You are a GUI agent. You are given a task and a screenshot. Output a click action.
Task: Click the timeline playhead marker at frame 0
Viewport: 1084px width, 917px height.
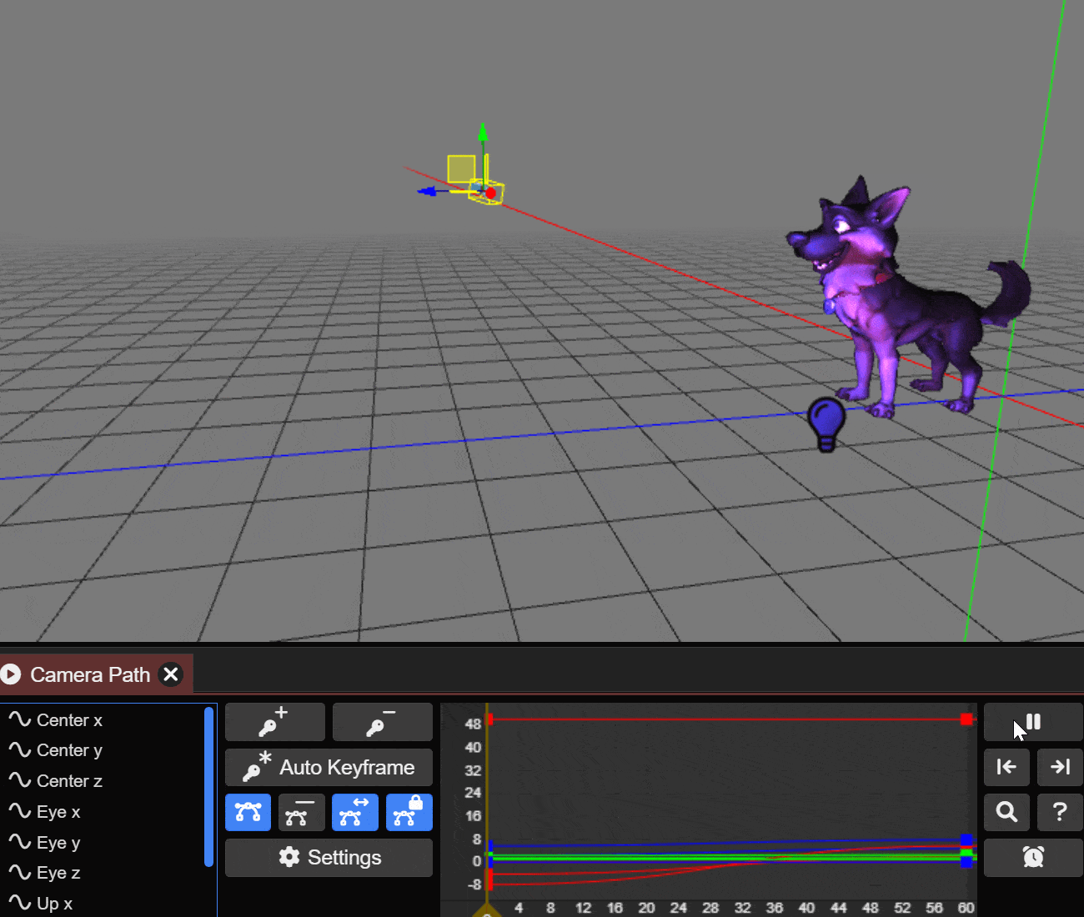point(487,910)
